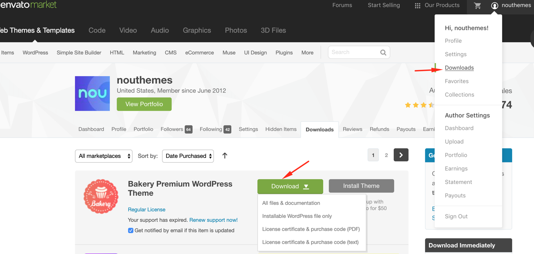Screen dimensions: 534x254
Task: Click the nou profile logo image
Action: [92, 94]
